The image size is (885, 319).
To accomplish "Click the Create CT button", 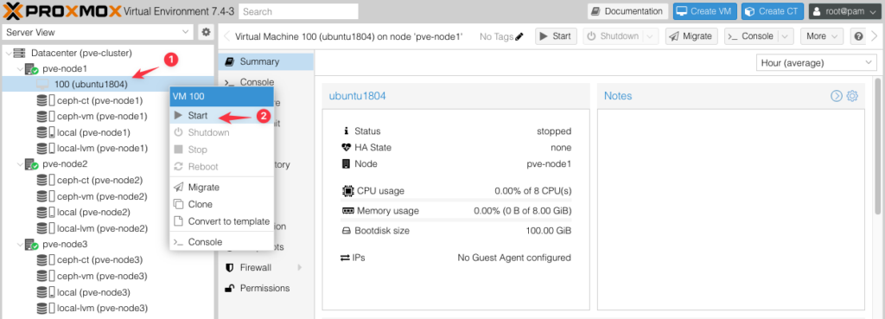I will (x=773, y=11).
